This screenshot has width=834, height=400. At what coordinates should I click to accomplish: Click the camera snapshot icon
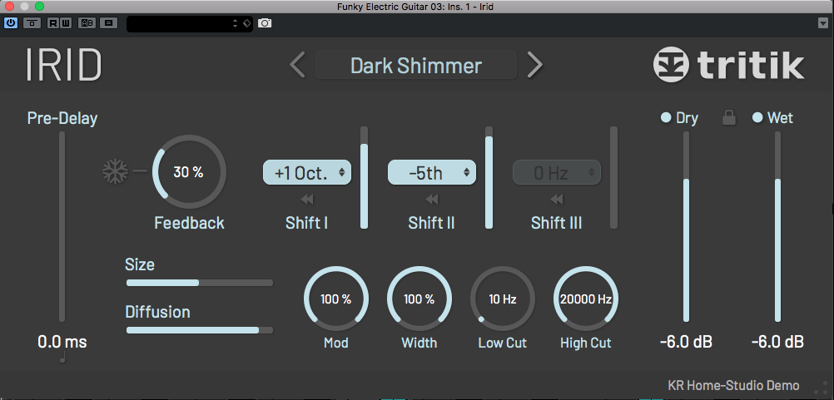tap(265, 22)
